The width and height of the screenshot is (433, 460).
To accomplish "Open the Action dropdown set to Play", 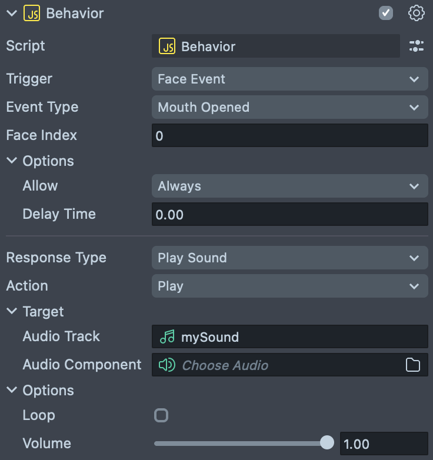I will [289, 286].
